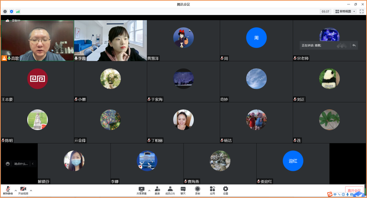Click muted mic icon beside 于家海
The height and width of the screenshot is (198, 367).
click(149, 99)
